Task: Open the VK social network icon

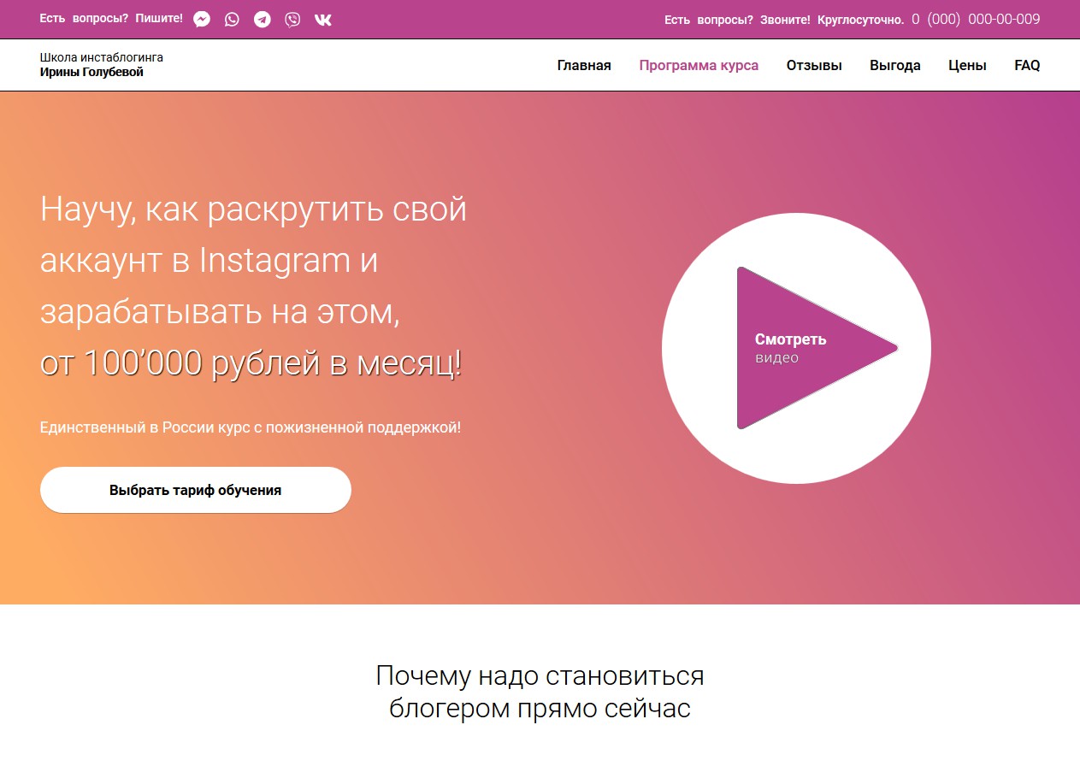Action: click(x=323, y=19)
